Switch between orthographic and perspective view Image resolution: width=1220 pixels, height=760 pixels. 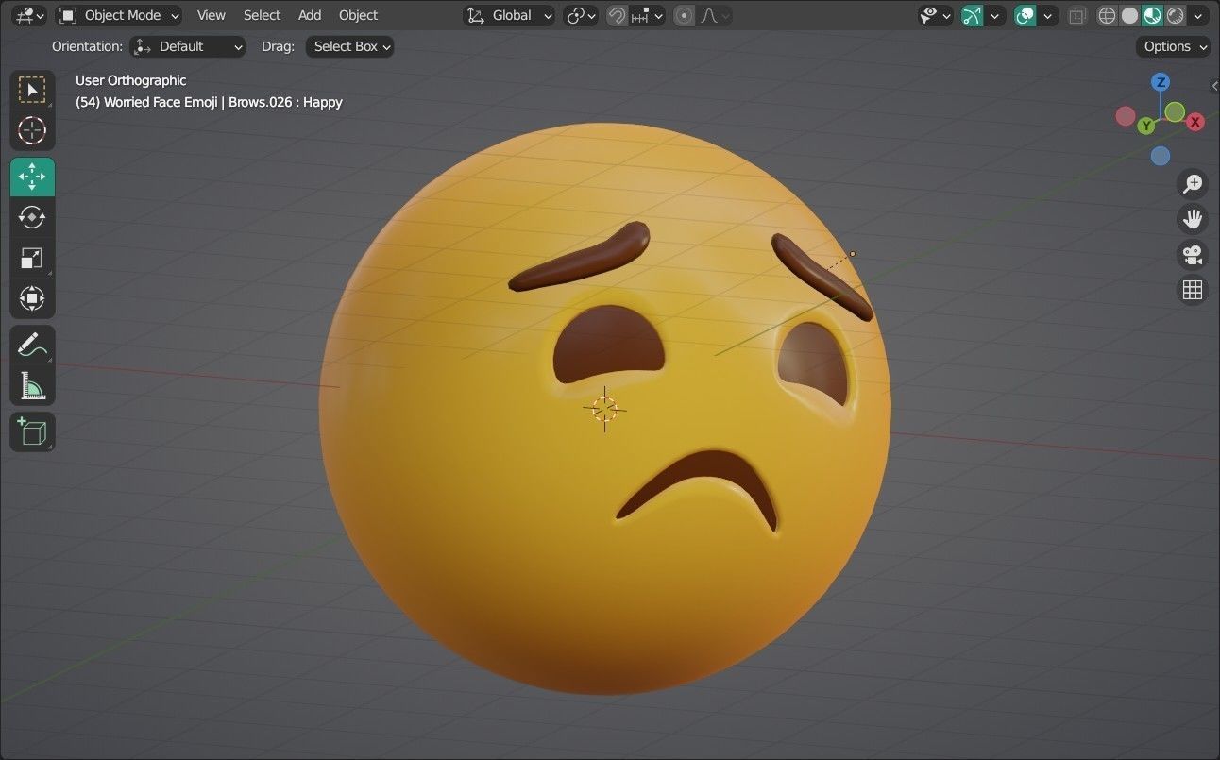pos(1193,289)
